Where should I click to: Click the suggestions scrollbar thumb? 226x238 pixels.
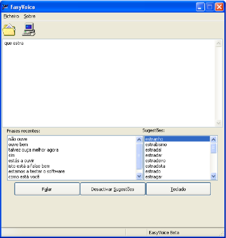tap(213, 148)
